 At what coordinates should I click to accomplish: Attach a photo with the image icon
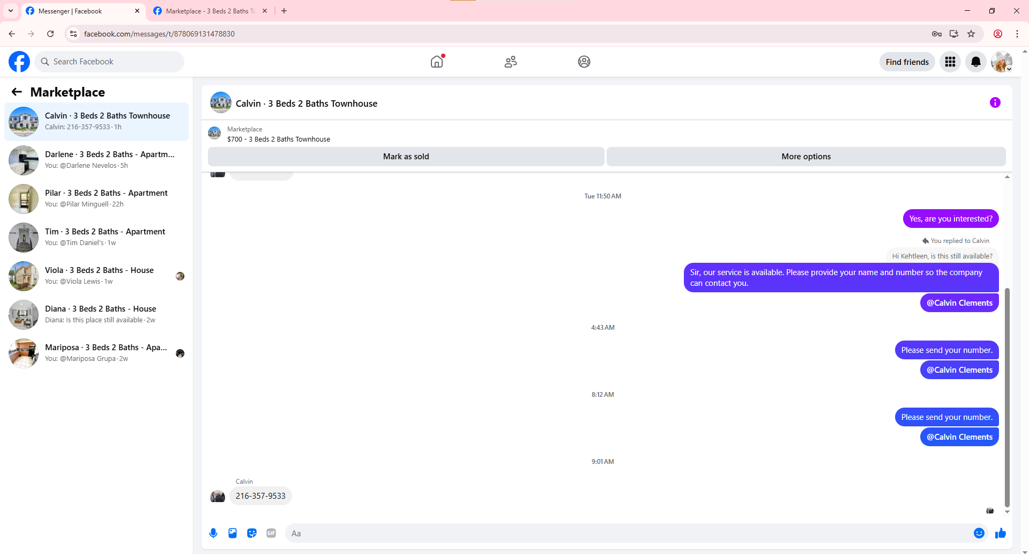[233, 533]
